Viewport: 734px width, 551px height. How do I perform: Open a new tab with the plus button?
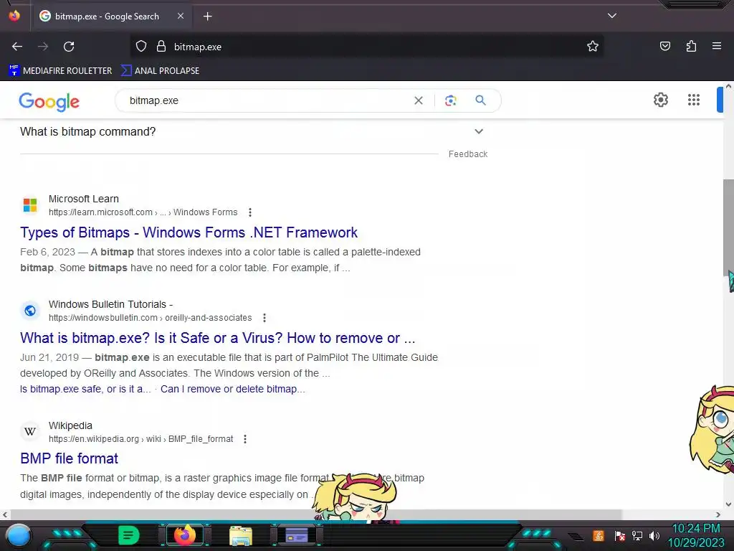click(x=207, y=17)
